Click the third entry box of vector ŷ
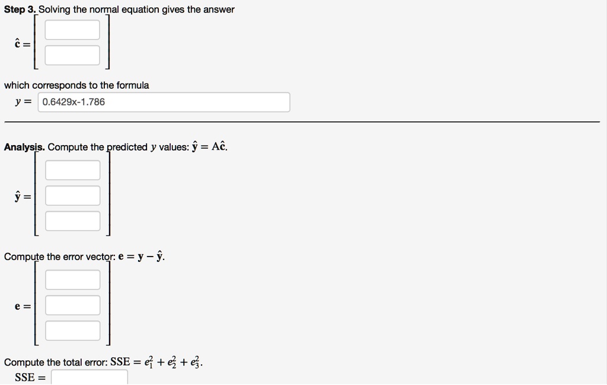This screenshot has height=385, width=607. (x=72, y=220)
